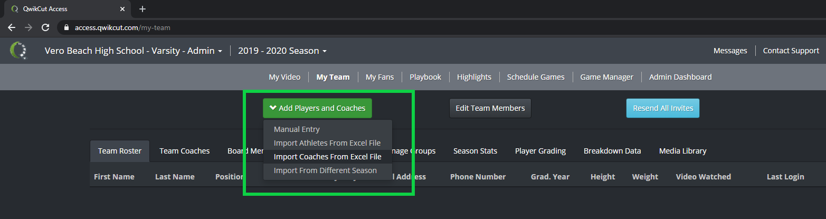This screenshot has height=219, width=826.
Task: Click the Resend All Invites button
Action: pyautogui.click(x=663, y=108)
